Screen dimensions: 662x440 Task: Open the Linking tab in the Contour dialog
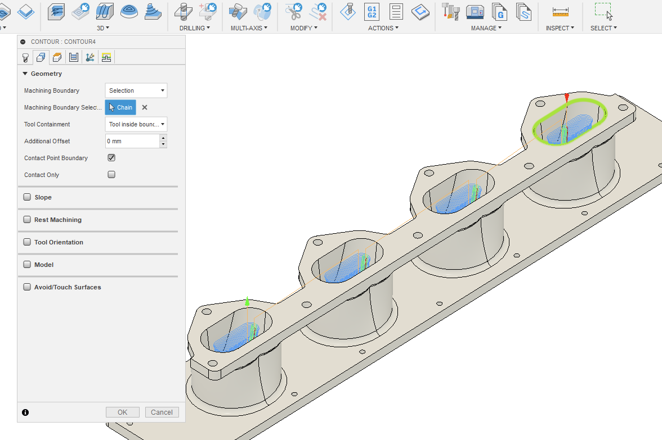click(90, 57)
